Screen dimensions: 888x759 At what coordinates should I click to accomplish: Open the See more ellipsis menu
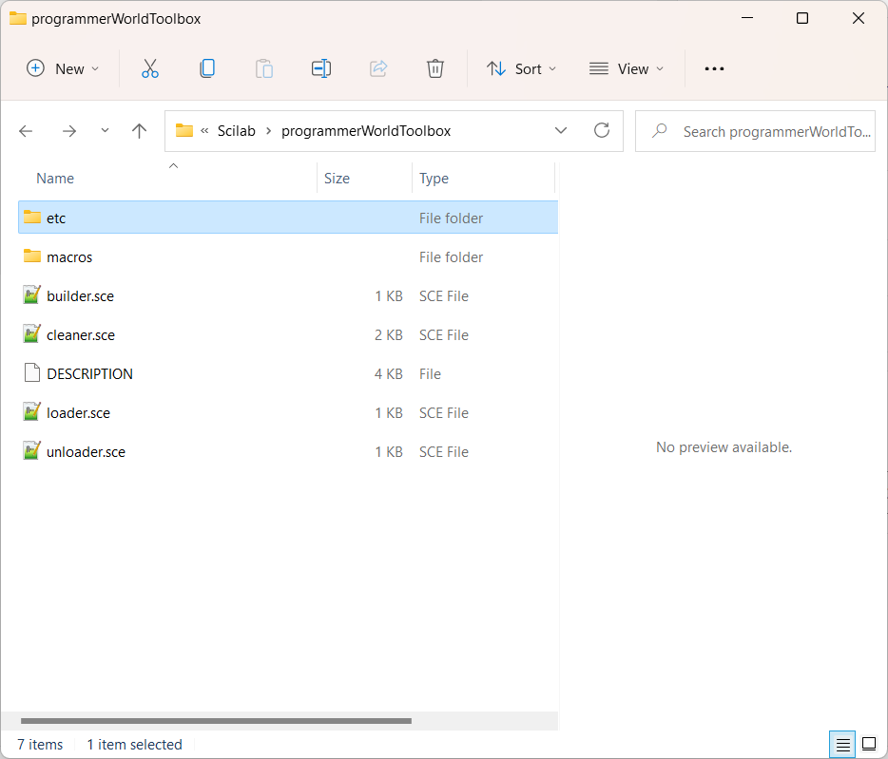click(x=714, y=68)
